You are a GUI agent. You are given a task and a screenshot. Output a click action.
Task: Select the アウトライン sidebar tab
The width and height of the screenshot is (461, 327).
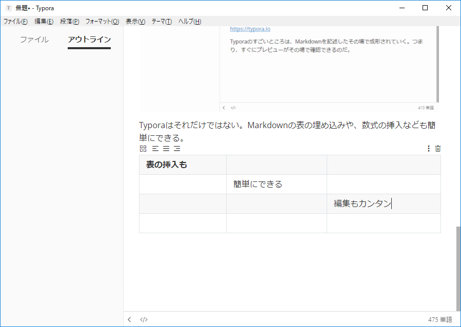pos(89,39)
